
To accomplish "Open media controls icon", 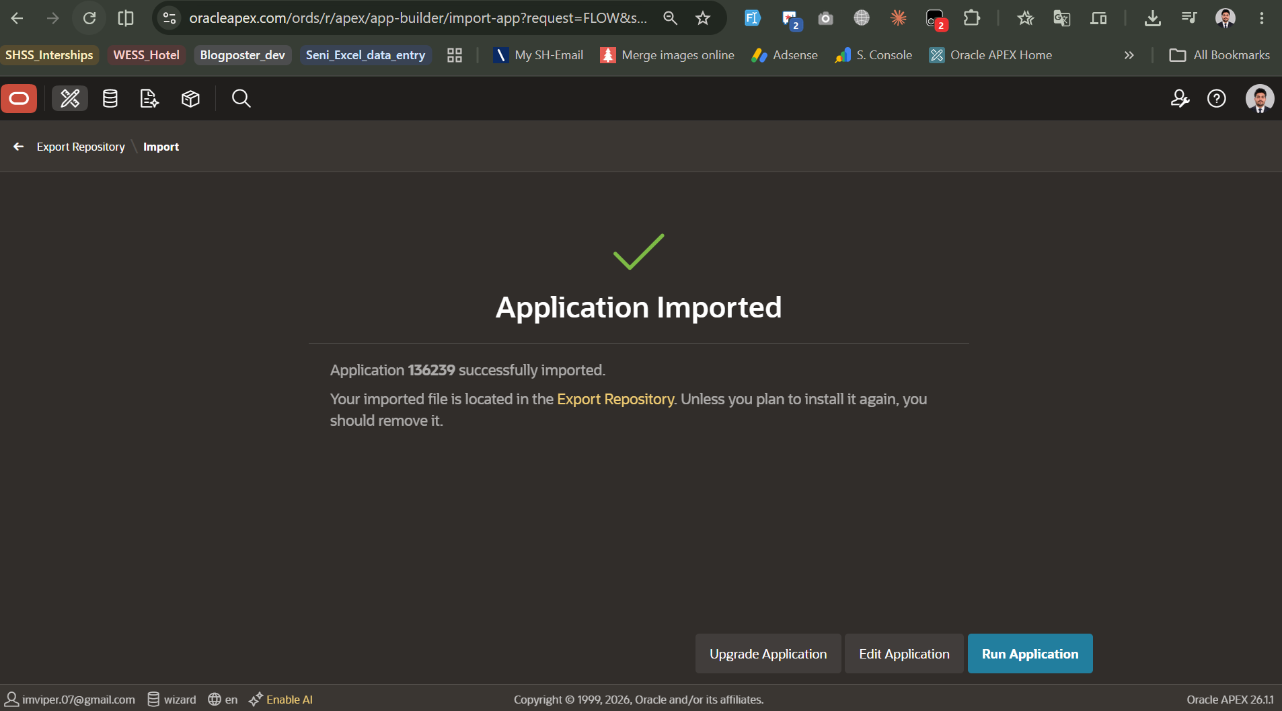I will click(x=1189, y=18).
